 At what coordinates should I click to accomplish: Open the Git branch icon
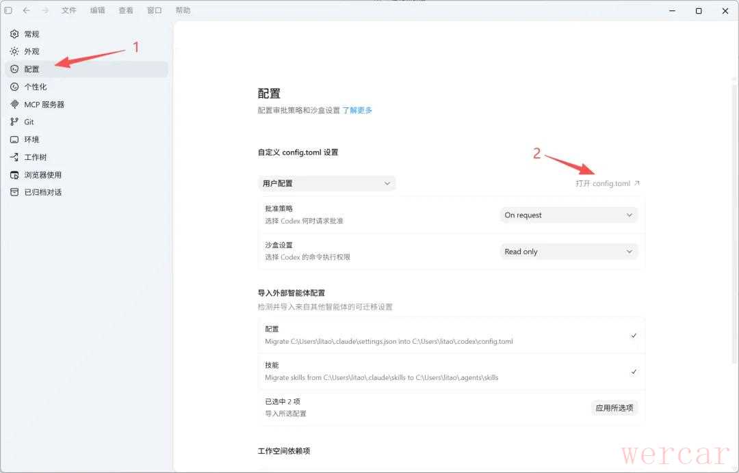pyautogui.click(x=14, y=122)
